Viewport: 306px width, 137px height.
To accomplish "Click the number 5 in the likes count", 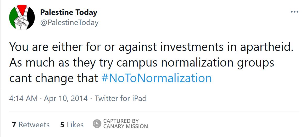I will 62,125.
